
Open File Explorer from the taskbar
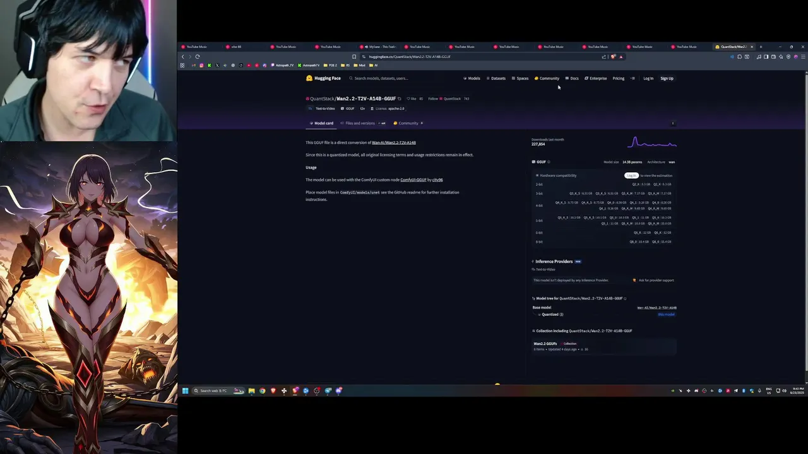point(251,391)
